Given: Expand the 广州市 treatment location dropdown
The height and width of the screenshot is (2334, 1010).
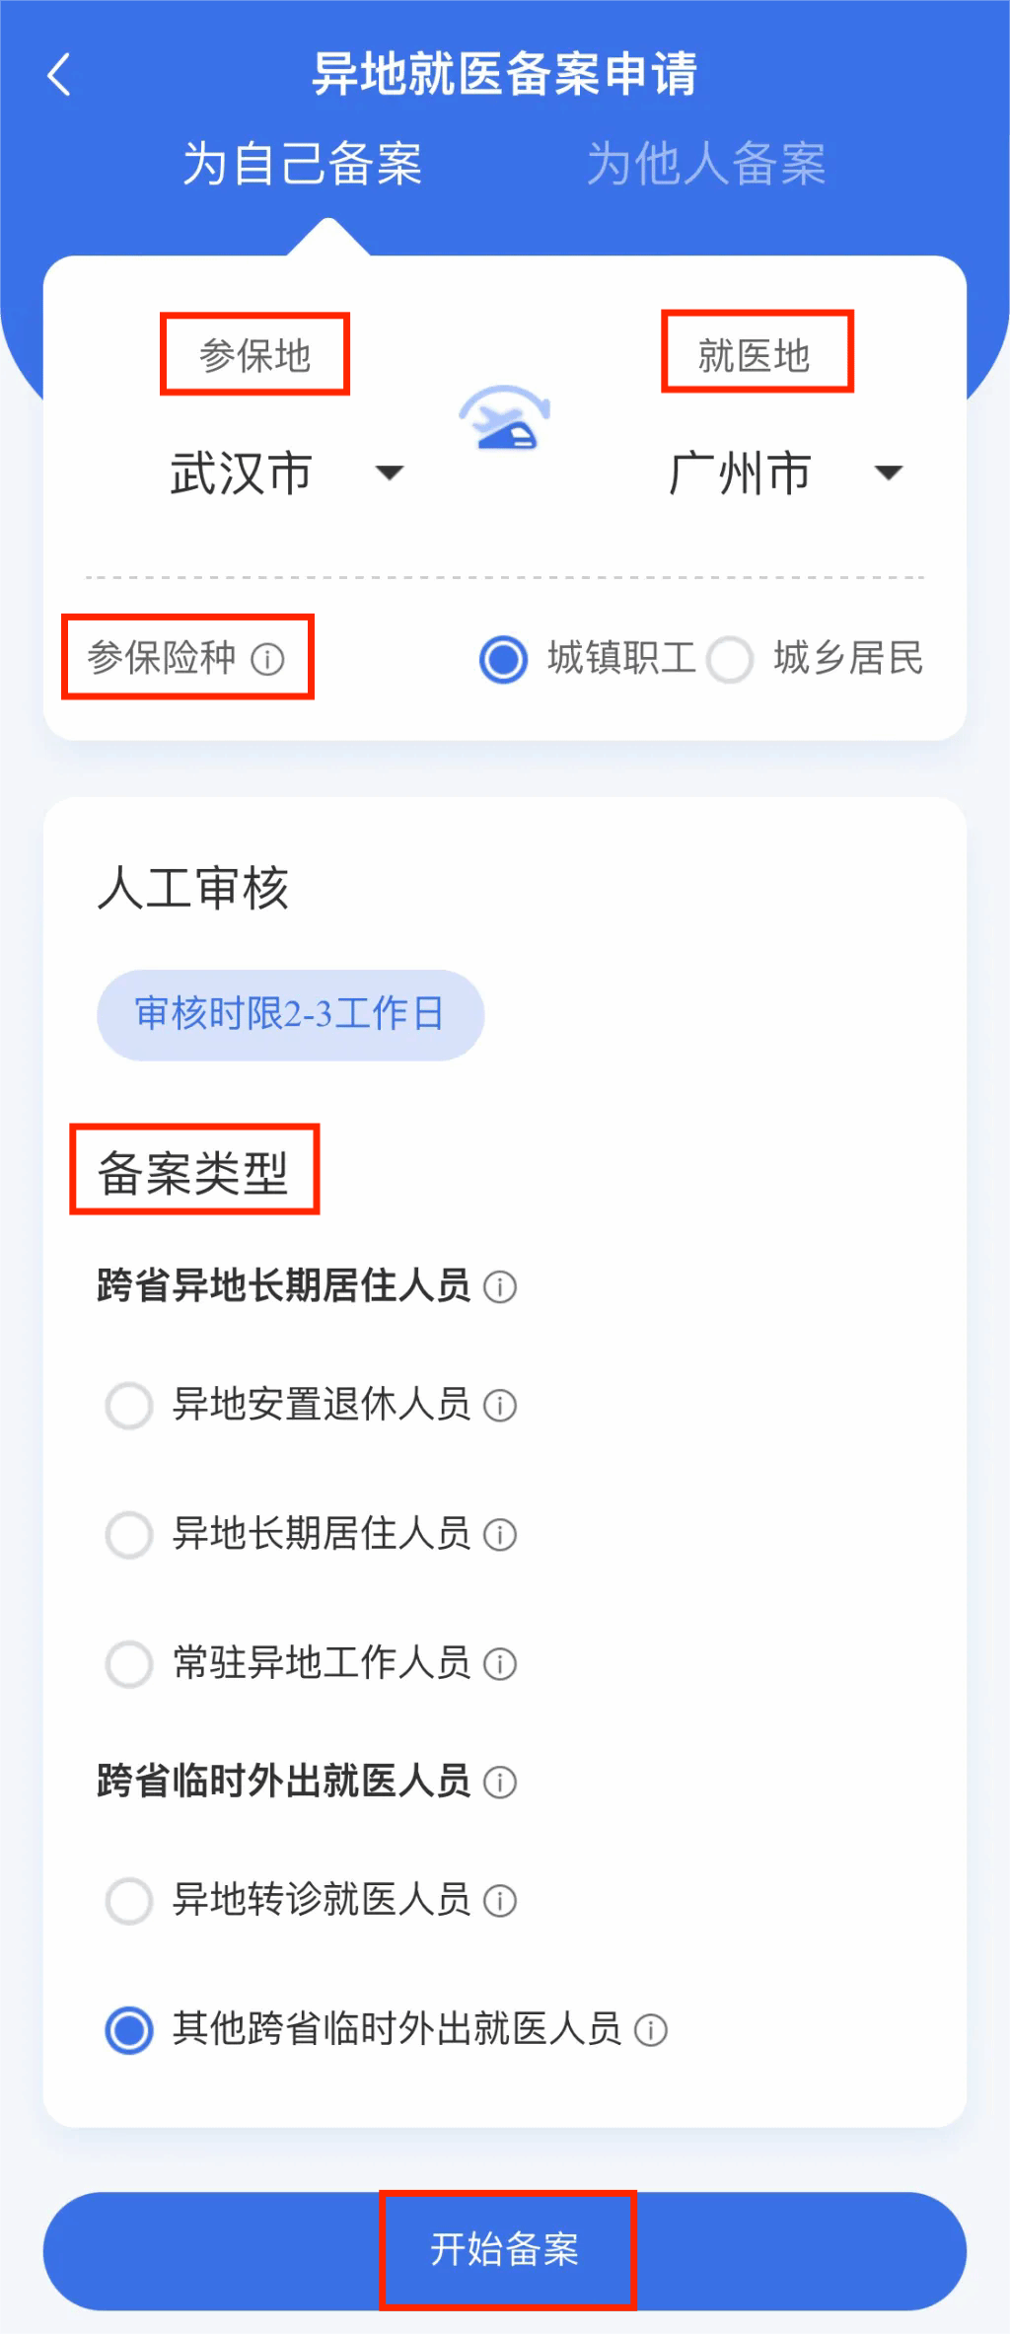Looking at the screenshot, I should point(785,474).
